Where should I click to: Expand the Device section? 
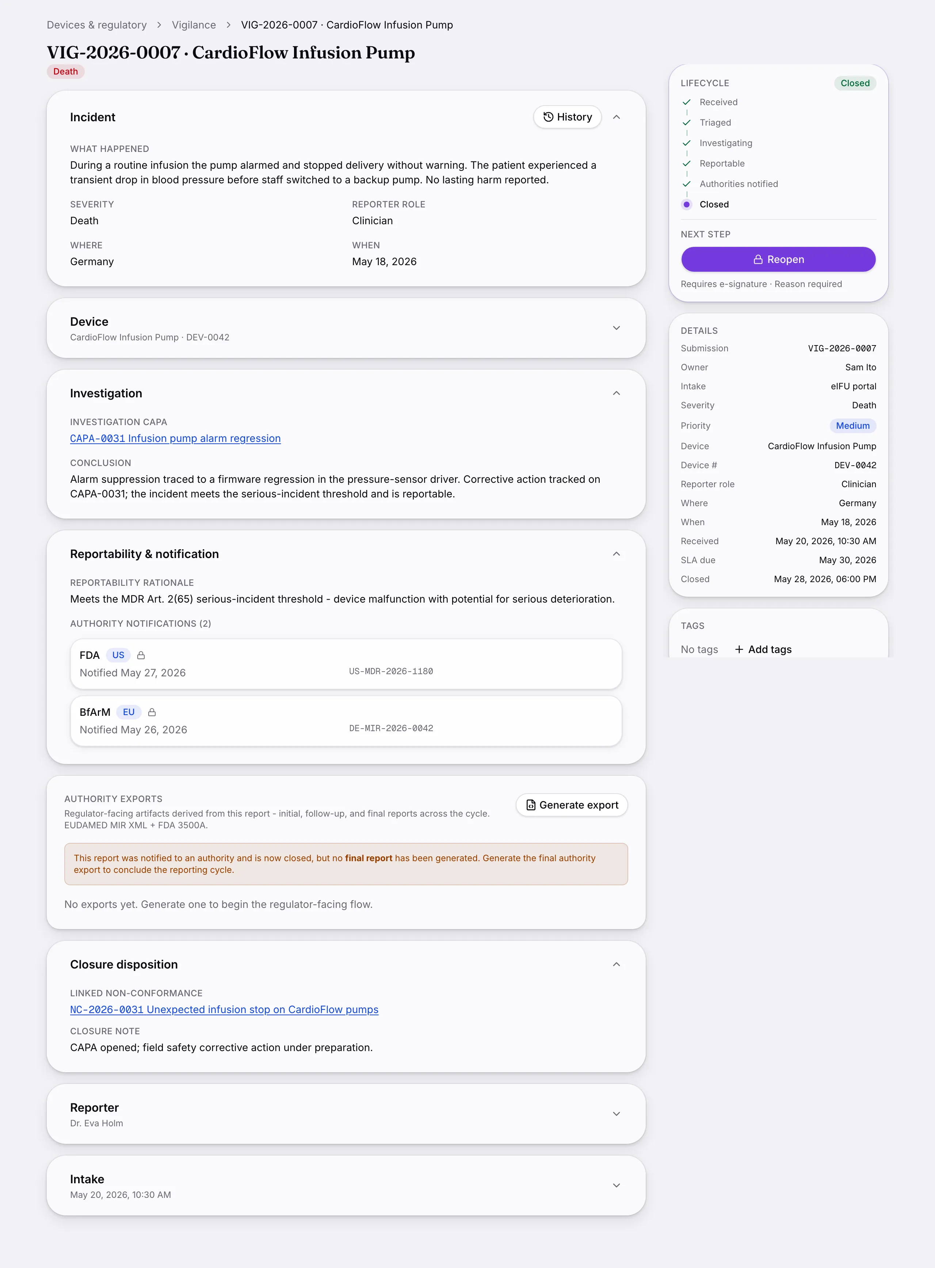pos(617,328)
